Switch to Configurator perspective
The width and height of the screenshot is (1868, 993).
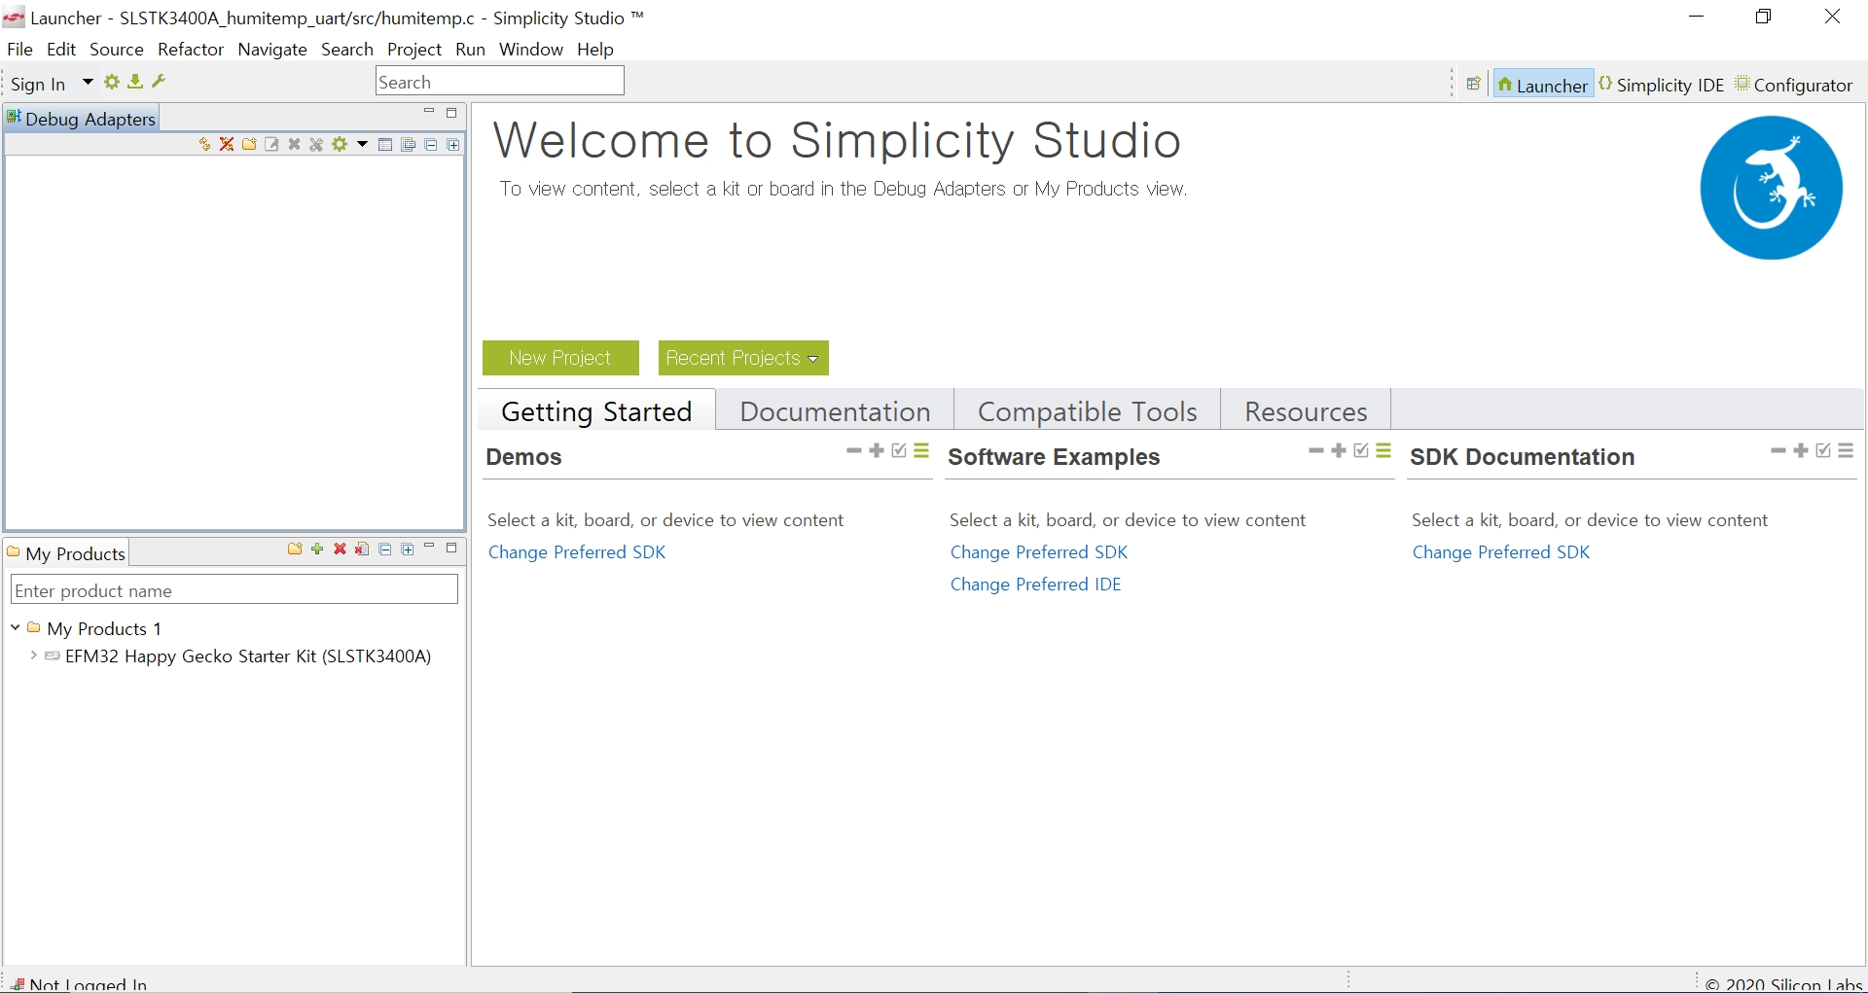pos(1795,85)
